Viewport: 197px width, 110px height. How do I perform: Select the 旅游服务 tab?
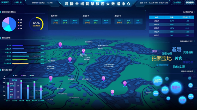(190, 3)
